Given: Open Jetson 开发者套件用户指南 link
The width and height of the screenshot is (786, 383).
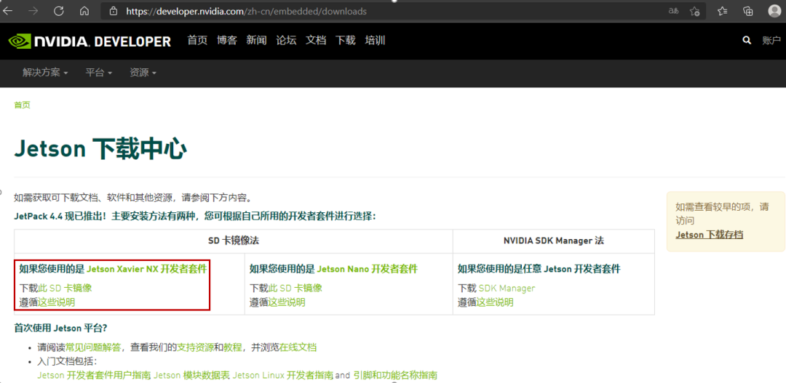Looking at the screenshot, I should (x=94, y=375).
